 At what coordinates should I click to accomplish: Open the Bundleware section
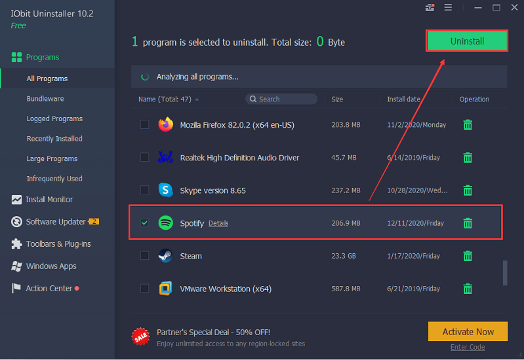(x=45, y=99)
